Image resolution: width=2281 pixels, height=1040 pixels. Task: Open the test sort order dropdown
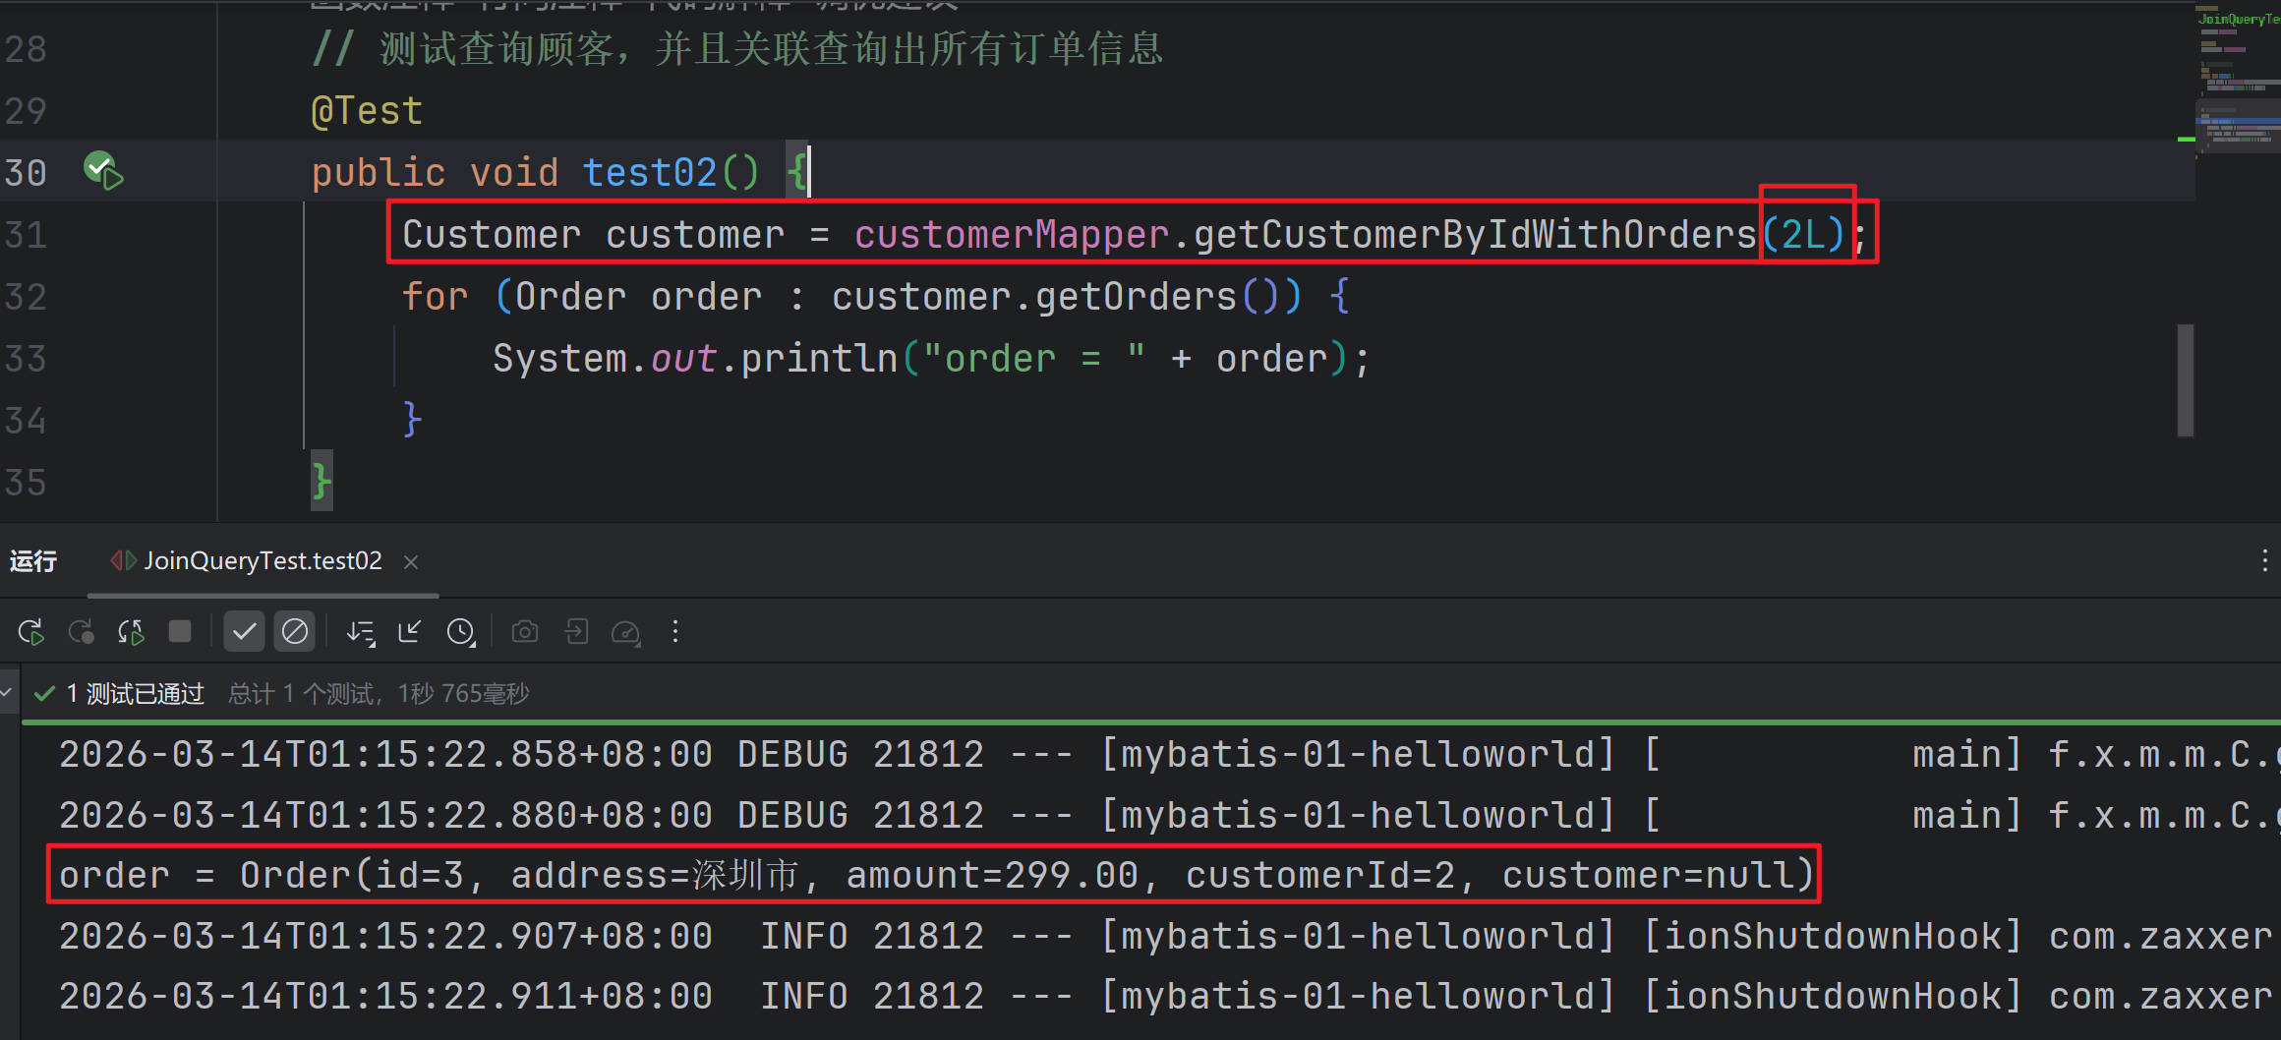coord(361,632)
